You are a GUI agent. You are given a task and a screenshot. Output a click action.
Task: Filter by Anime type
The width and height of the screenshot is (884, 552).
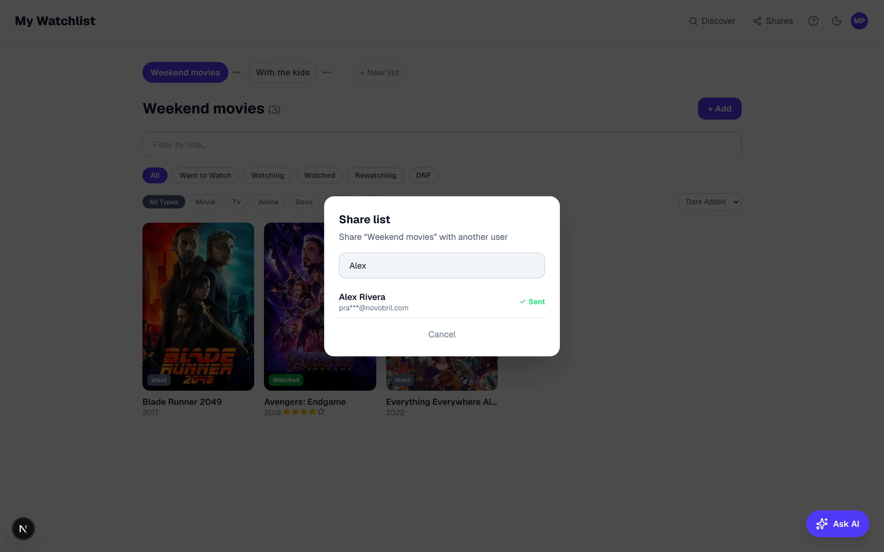coord(268,202)
